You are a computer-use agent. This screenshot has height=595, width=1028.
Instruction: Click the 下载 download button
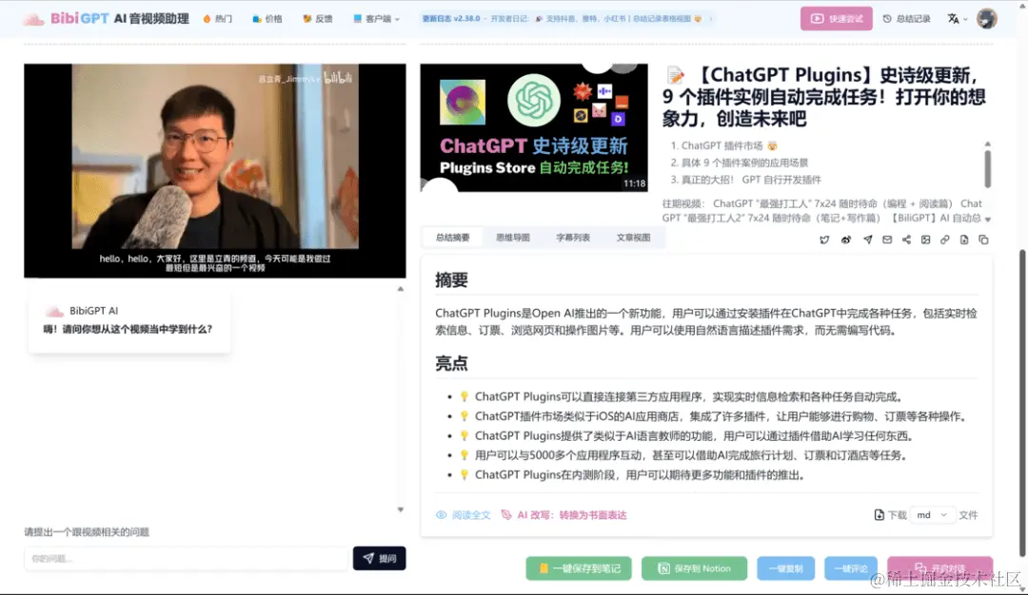coord(890,515)
